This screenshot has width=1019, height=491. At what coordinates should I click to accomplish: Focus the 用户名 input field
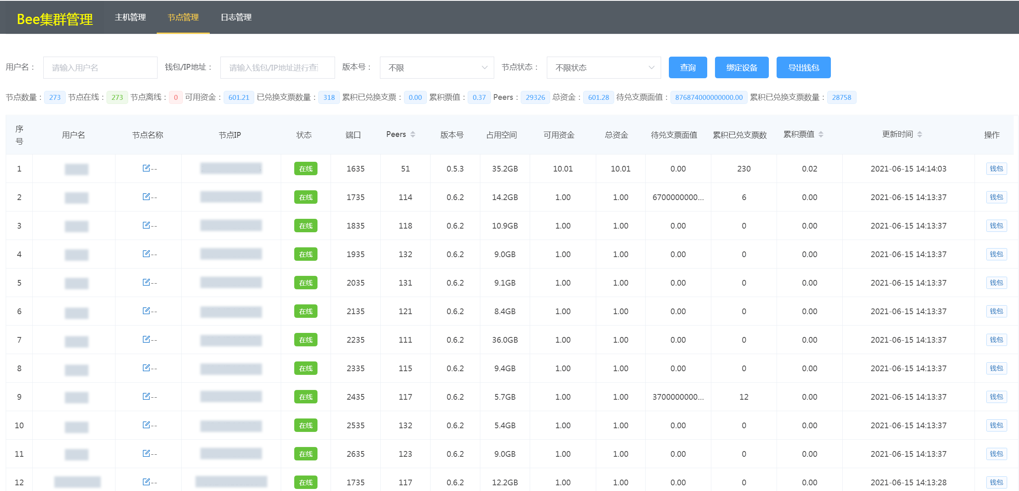click(x=100, y=68)
